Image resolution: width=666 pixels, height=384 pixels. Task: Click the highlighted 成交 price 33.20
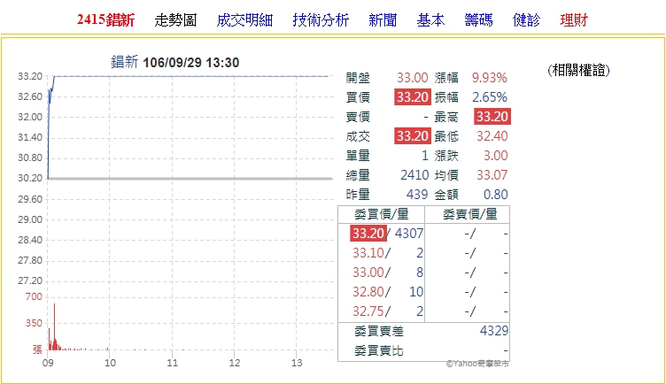(413, 135)
